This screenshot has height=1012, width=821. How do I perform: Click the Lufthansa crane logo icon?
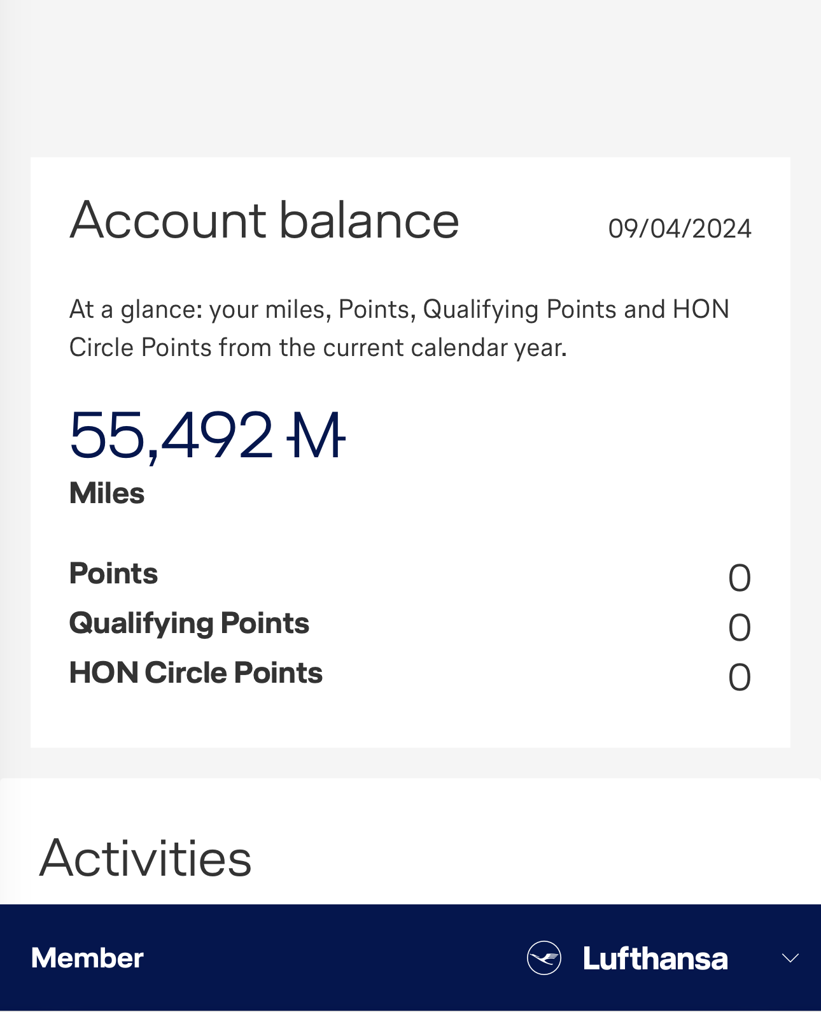click(544, 958)
